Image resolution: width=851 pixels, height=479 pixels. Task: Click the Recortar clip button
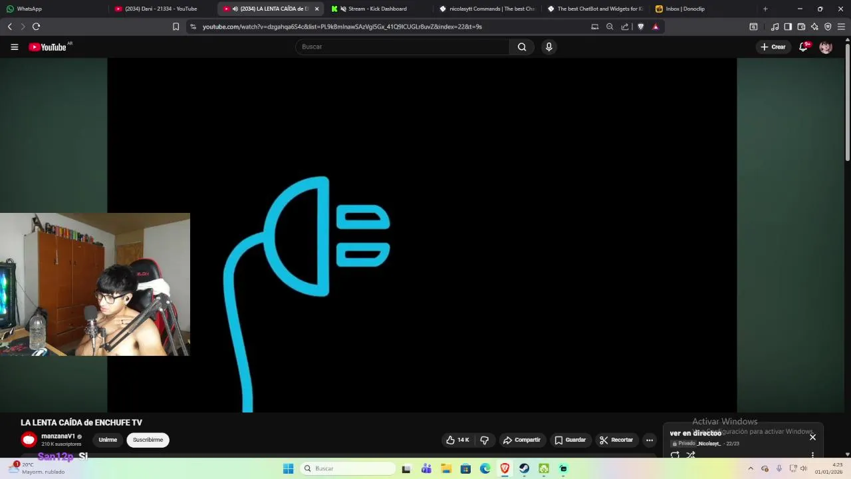616,440
